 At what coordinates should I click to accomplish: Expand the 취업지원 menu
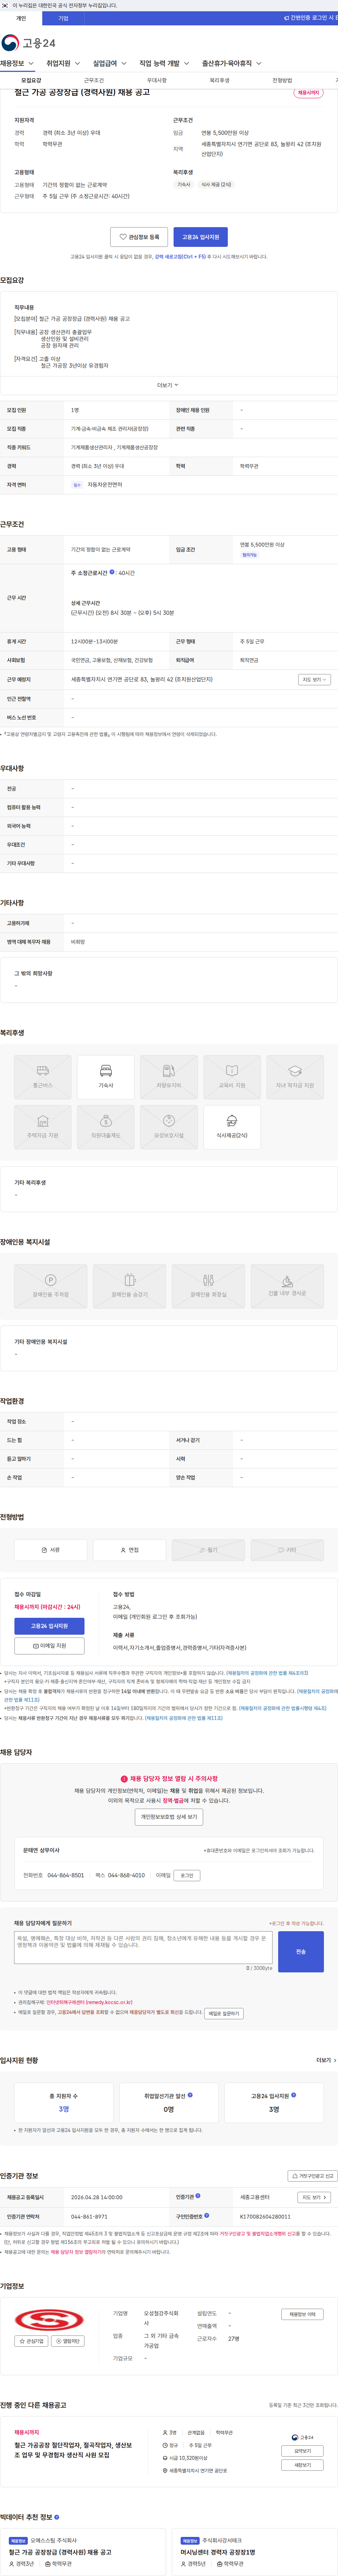point(63,63)
